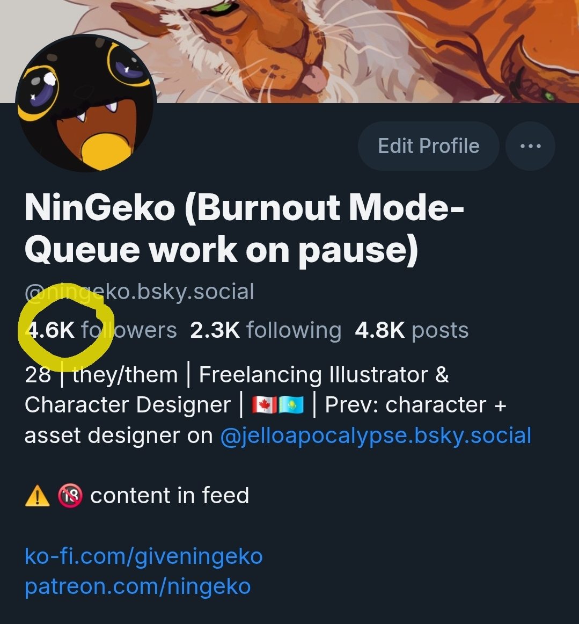
Task: Tap the 'content in feed' text
Action: click(x=170, y=496)
